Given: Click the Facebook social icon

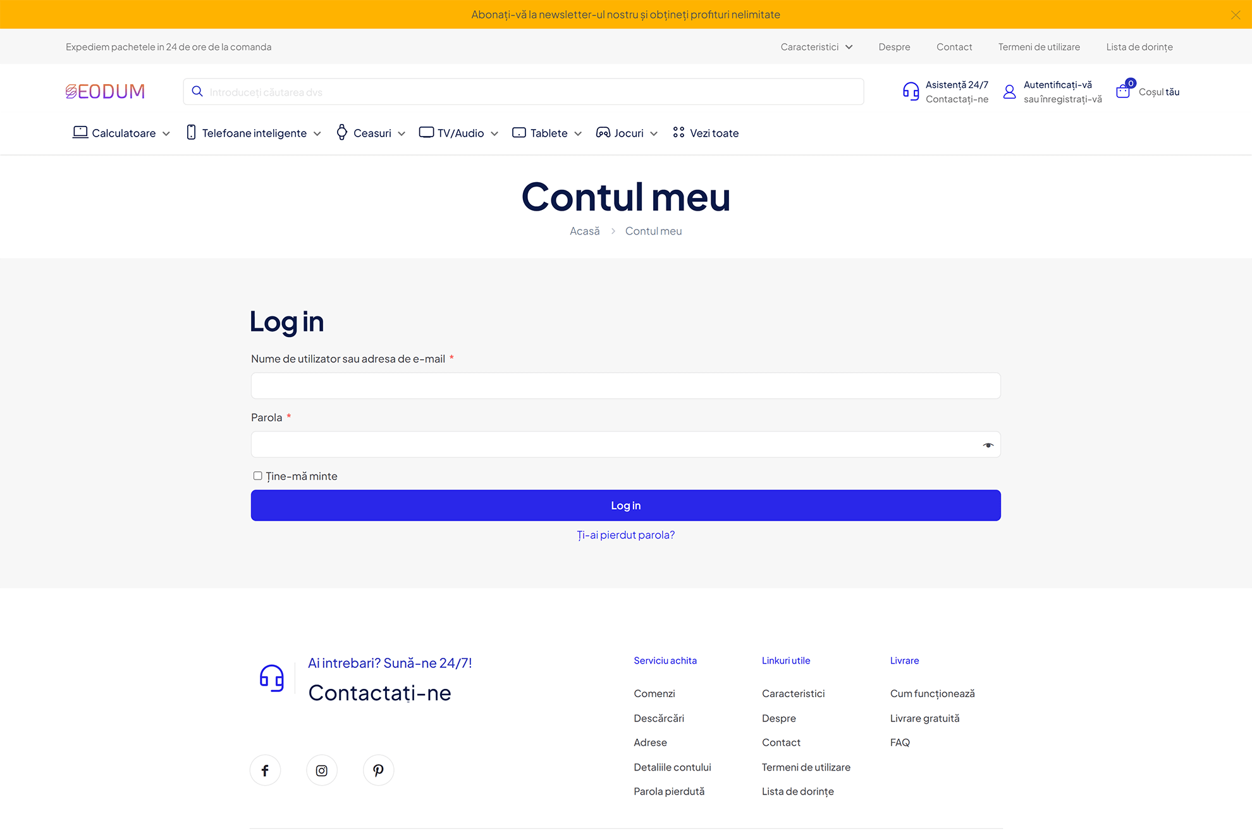Looking at the screenshot, I should pyautogui.click(x=265, y=770).
